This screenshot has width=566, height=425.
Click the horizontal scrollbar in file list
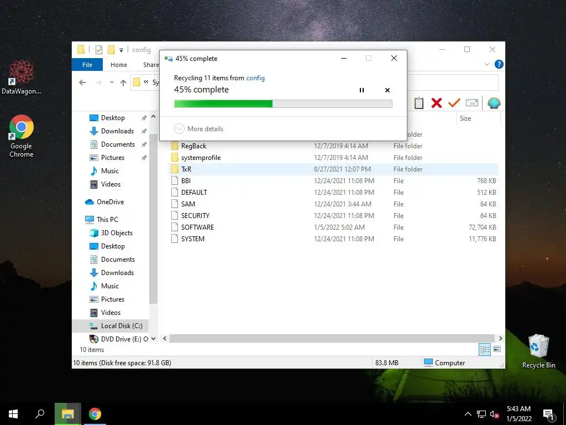click(x=332, y=338)
